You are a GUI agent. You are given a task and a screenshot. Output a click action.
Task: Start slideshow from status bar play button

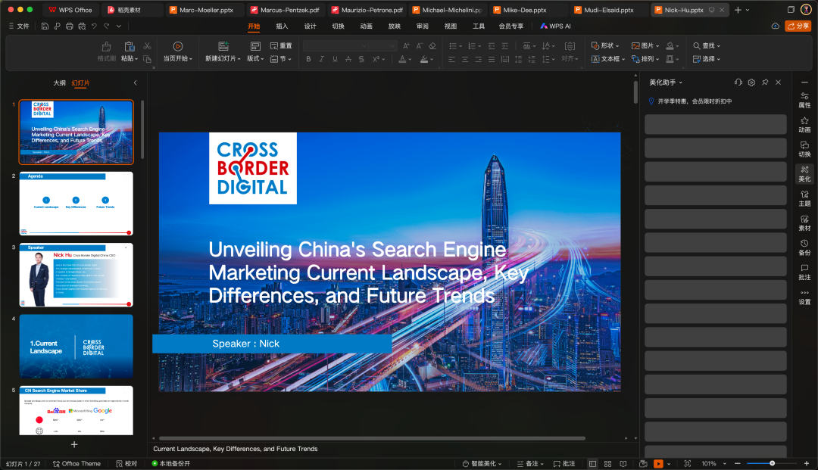coord(658,464)
